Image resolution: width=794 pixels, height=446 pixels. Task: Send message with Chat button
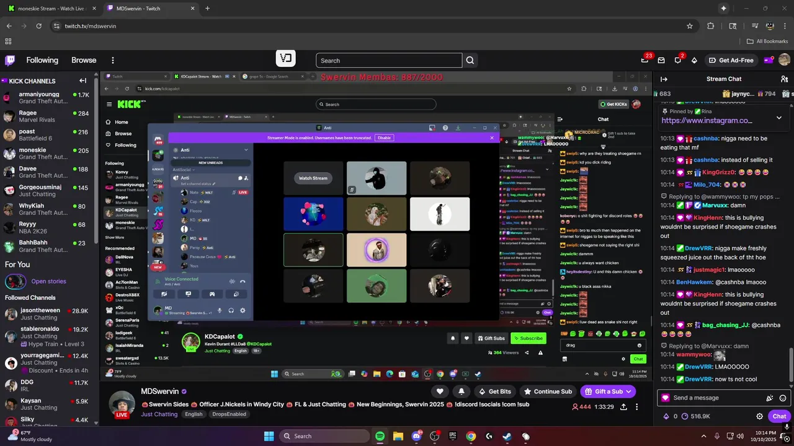tap(779, 416)
